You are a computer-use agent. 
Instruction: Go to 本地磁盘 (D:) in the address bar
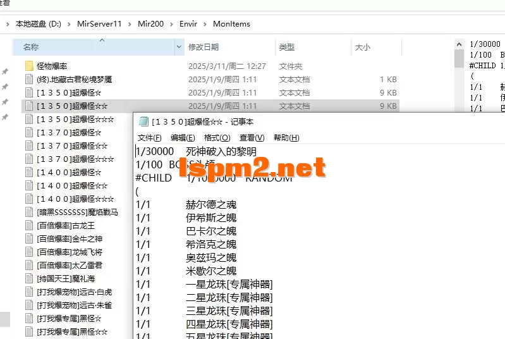[39, 24]
